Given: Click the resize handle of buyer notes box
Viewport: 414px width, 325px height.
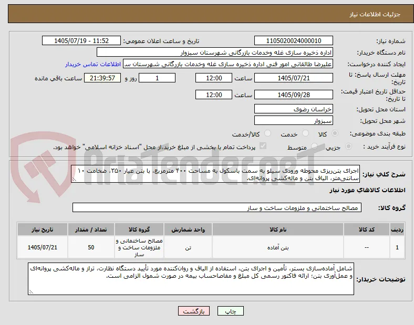Looking at the screenshot, I should coord(31,292).
